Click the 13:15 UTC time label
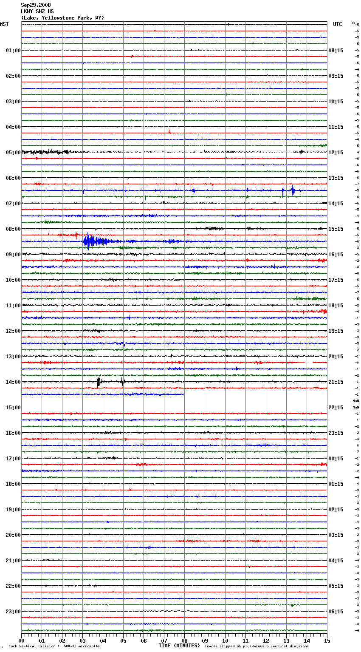The width and height of the screenshot is (361, 652). pyautogui.click(x=336, y=178)
